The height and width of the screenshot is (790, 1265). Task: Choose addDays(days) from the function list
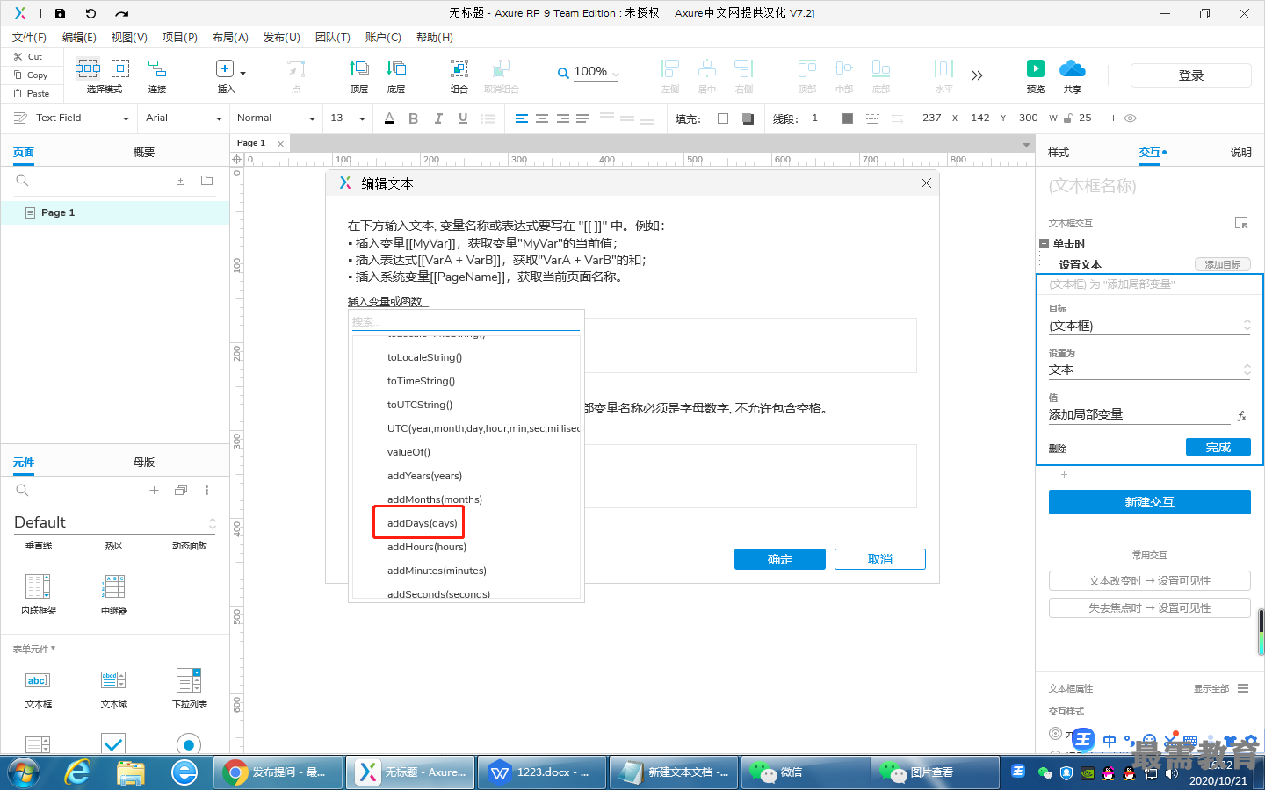click(422, 523)
